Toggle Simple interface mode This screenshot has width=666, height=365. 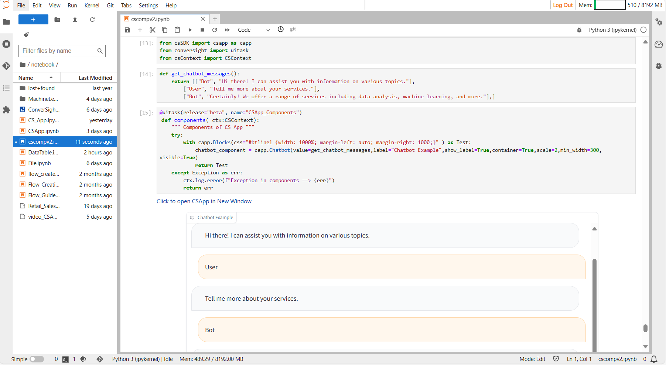37,359
